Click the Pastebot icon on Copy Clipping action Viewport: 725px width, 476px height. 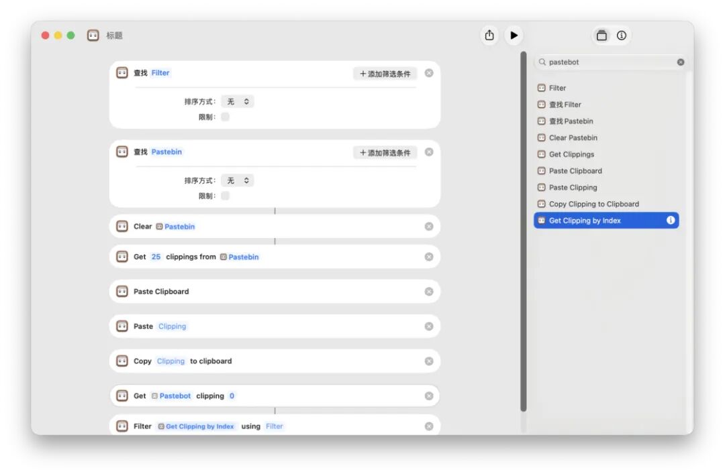pyautogui.click(x=122, y=361)
